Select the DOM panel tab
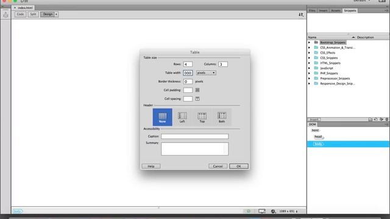 coord(313,124)
